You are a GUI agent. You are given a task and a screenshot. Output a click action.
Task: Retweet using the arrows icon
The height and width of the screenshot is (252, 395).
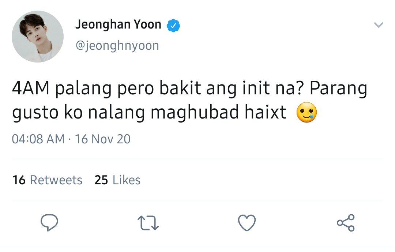pyautogui.click(x=148, y=223)
